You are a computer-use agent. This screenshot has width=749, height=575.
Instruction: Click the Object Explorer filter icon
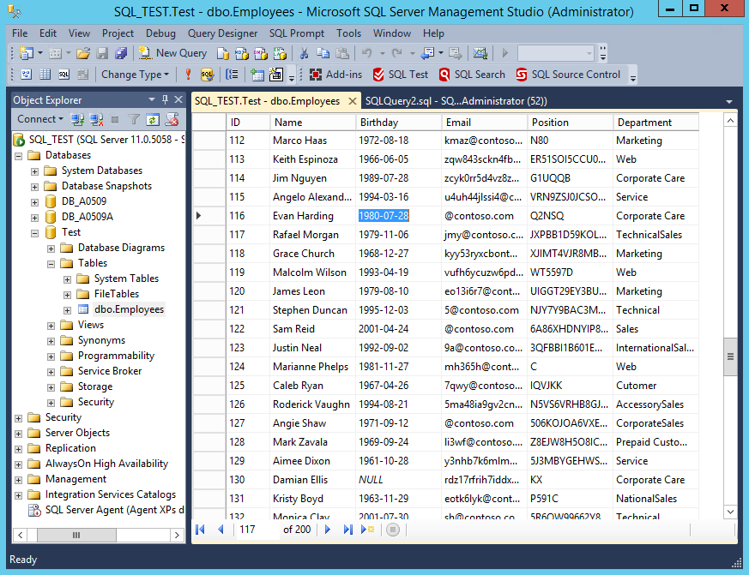click(x=134, y=119)
